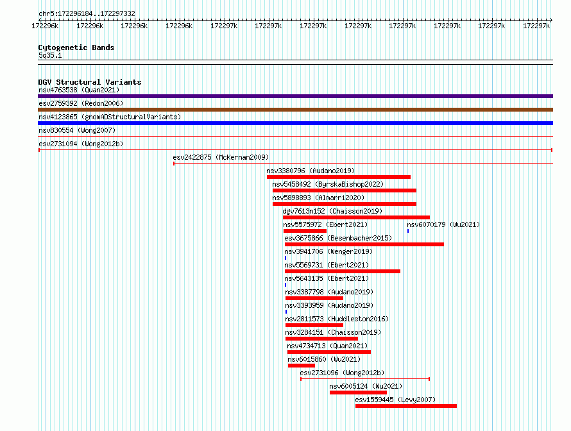Click the red nsv3284151 variant bar
Viewport: 571px width, 431px height.
click(x=321, y=339)
